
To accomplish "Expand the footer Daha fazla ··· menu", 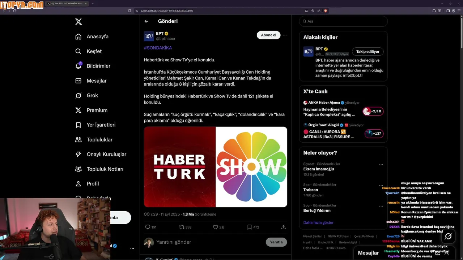I will point(314,248).
